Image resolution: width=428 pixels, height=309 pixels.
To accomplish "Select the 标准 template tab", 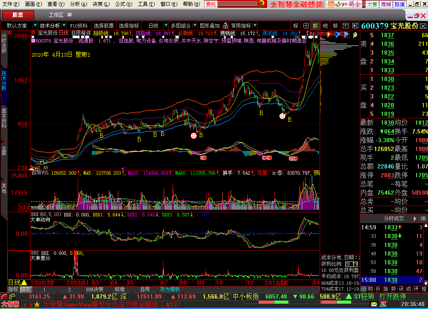I will coord(120,289).
